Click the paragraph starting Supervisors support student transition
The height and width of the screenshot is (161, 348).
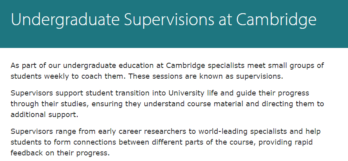[x=167, y=104]
